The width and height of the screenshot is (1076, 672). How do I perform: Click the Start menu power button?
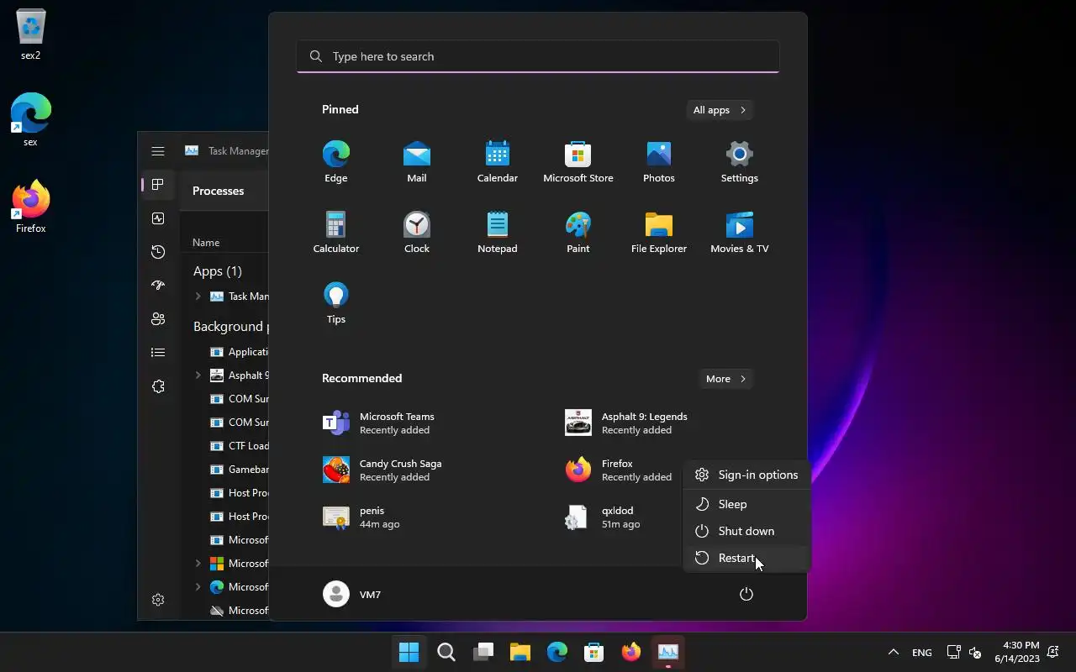(746, 594)
